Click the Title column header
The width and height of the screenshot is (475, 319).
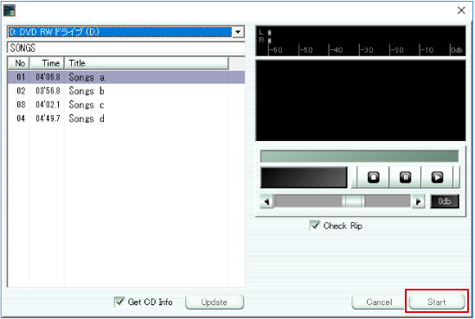146,63
